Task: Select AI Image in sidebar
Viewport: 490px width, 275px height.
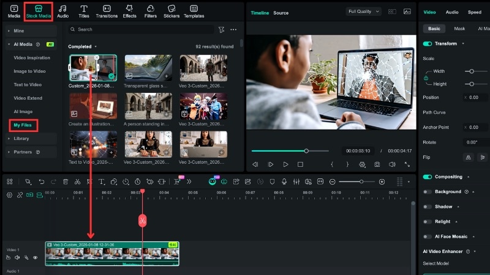Action: pyautogui.click(x=23, y=111)
